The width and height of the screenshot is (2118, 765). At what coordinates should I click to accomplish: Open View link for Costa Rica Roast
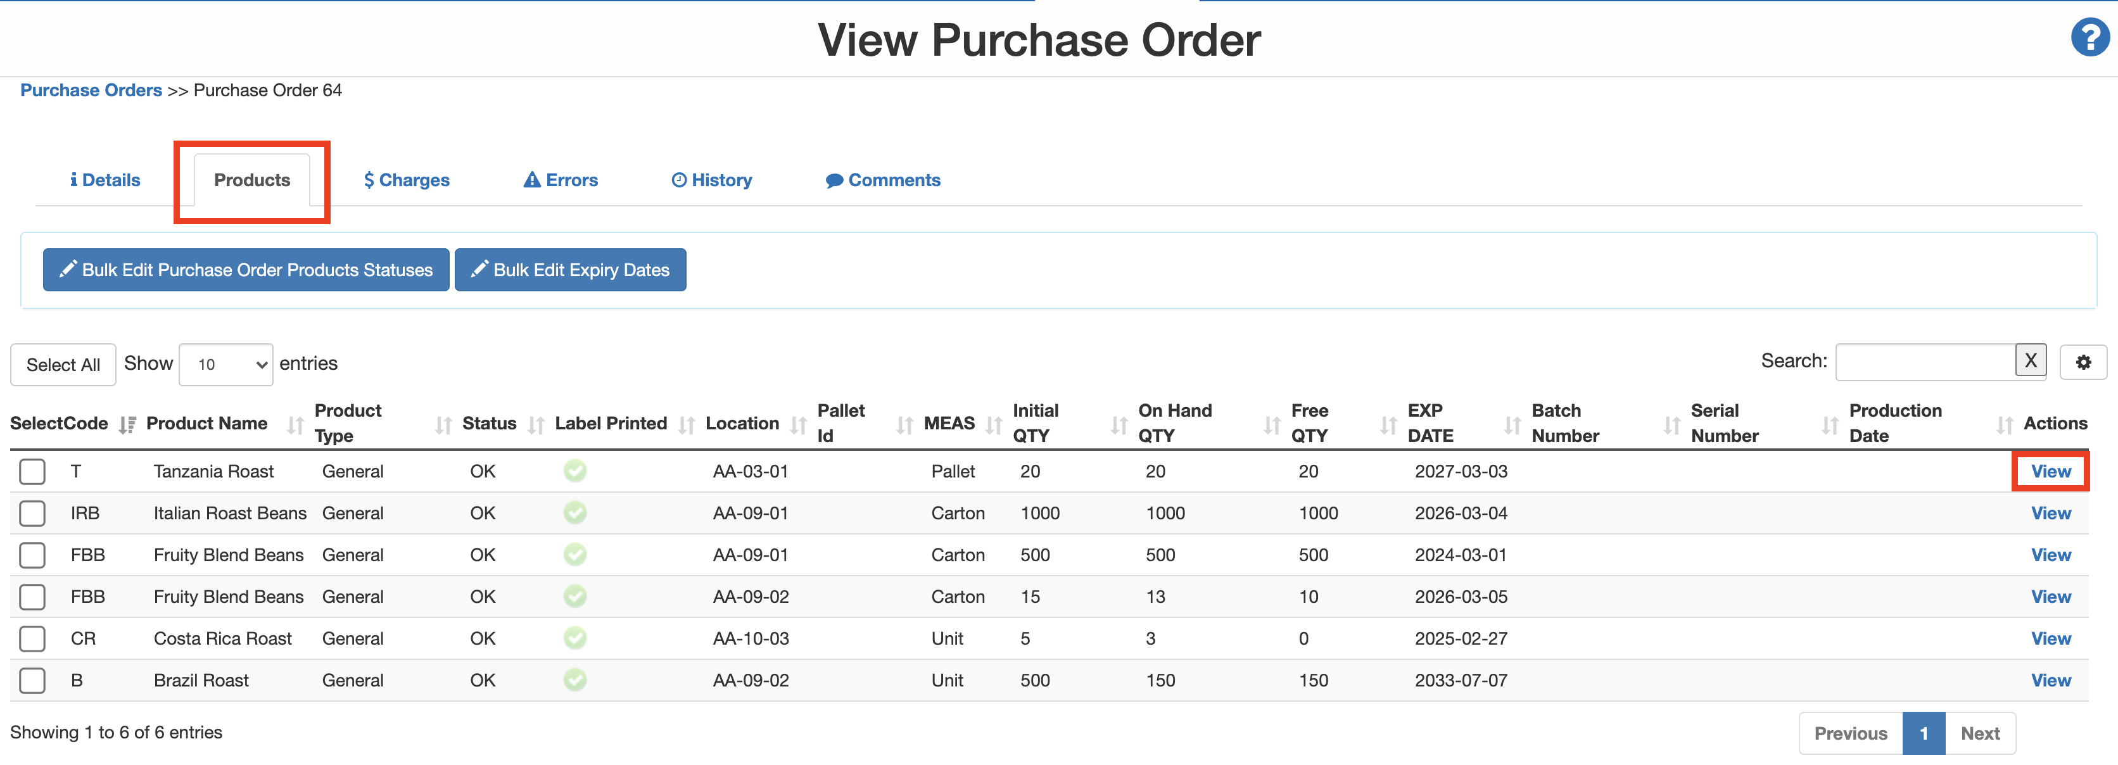(2050, 638)
